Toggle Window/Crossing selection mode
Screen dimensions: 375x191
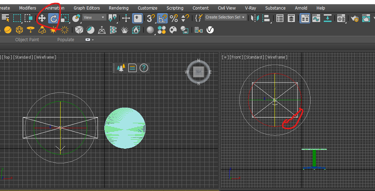pyautogui.click(x=28, y=18)
